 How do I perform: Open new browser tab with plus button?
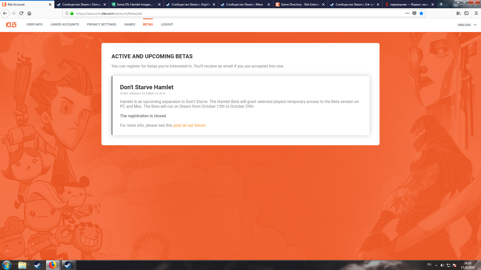441,4
